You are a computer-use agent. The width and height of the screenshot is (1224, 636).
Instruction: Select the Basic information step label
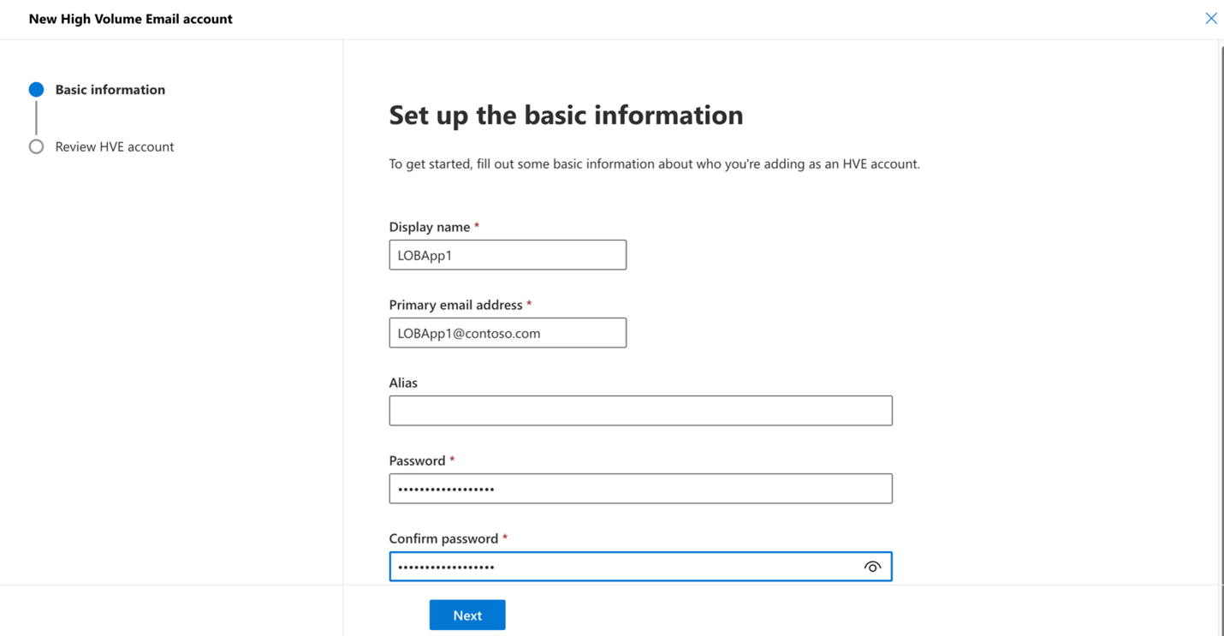(x=110, y=90)
